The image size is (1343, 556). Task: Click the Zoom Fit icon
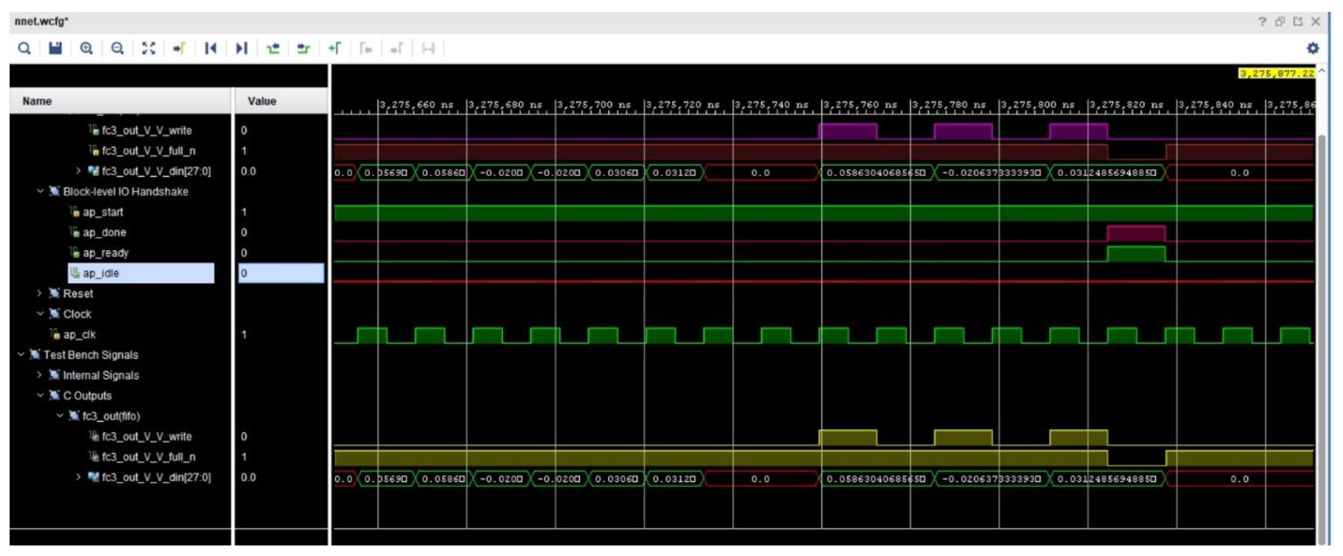point(149,48)
